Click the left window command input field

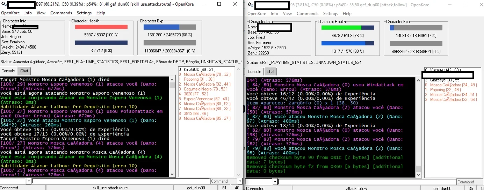(121, 181)
